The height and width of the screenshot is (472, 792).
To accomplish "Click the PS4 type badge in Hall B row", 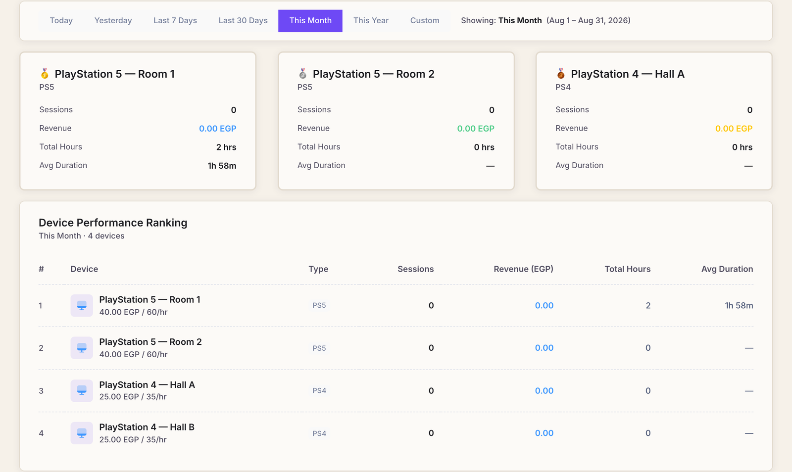I will 319,433.
